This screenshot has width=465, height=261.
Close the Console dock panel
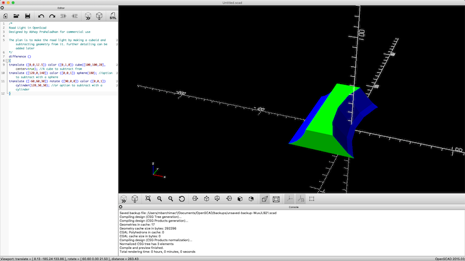(x=121, y=207)
